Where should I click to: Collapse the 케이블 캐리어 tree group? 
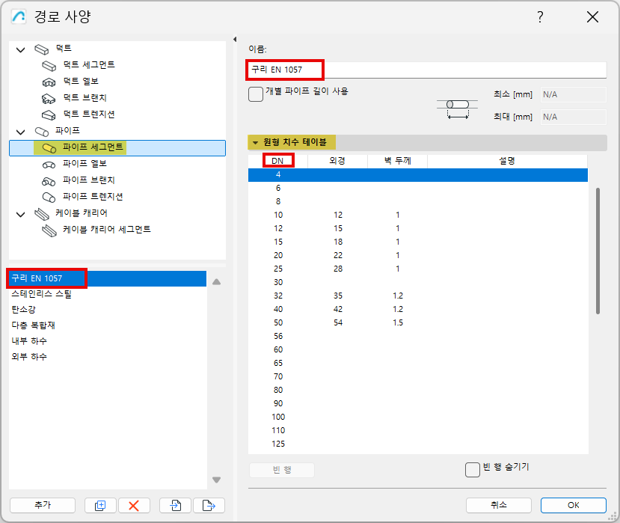20,215
